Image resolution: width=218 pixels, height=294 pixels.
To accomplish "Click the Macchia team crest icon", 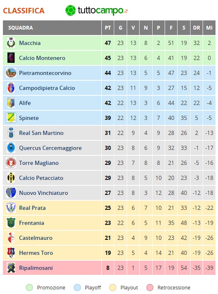I will (11, 43).
